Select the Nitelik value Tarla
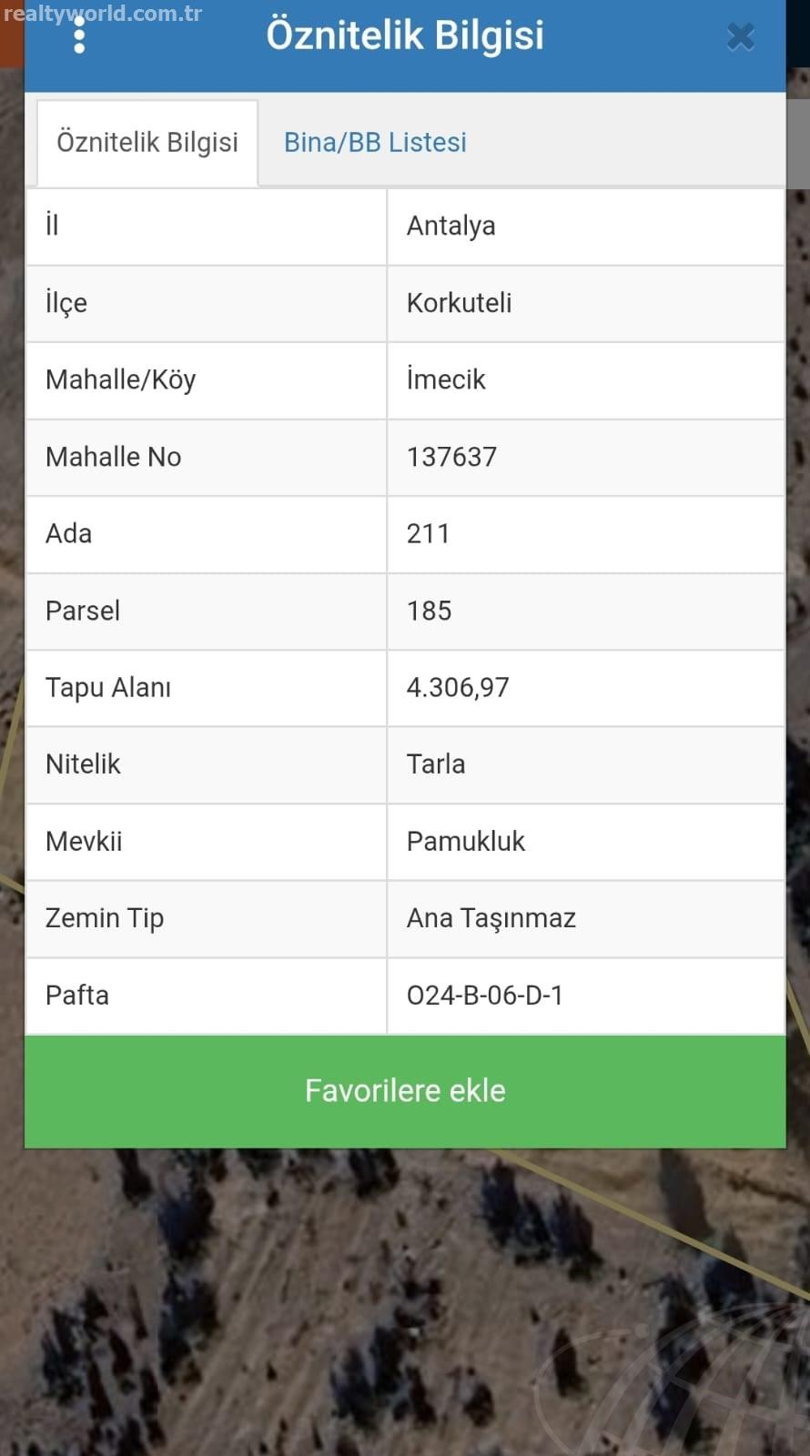 point(436,764)
